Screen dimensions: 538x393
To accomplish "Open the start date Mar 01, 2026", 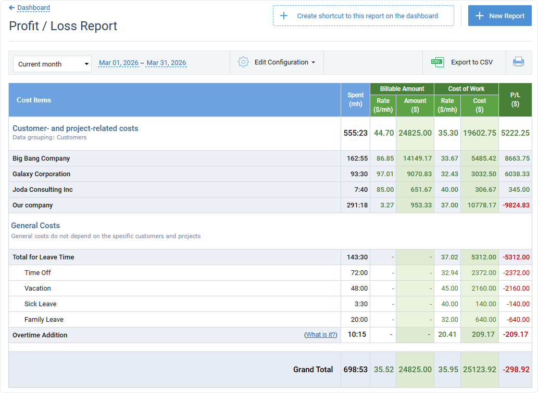I will [x=118, y=62].
